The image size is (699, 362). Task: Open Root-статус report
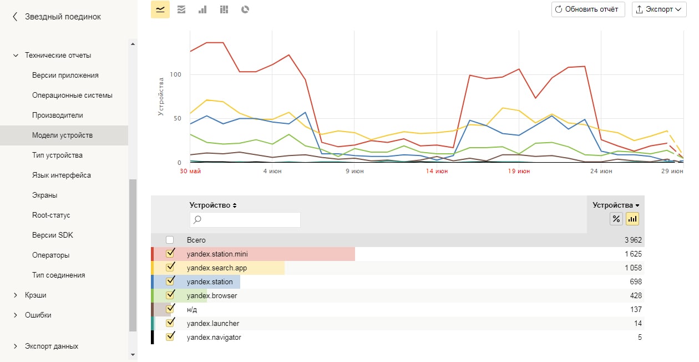click(x=51, y=215)
